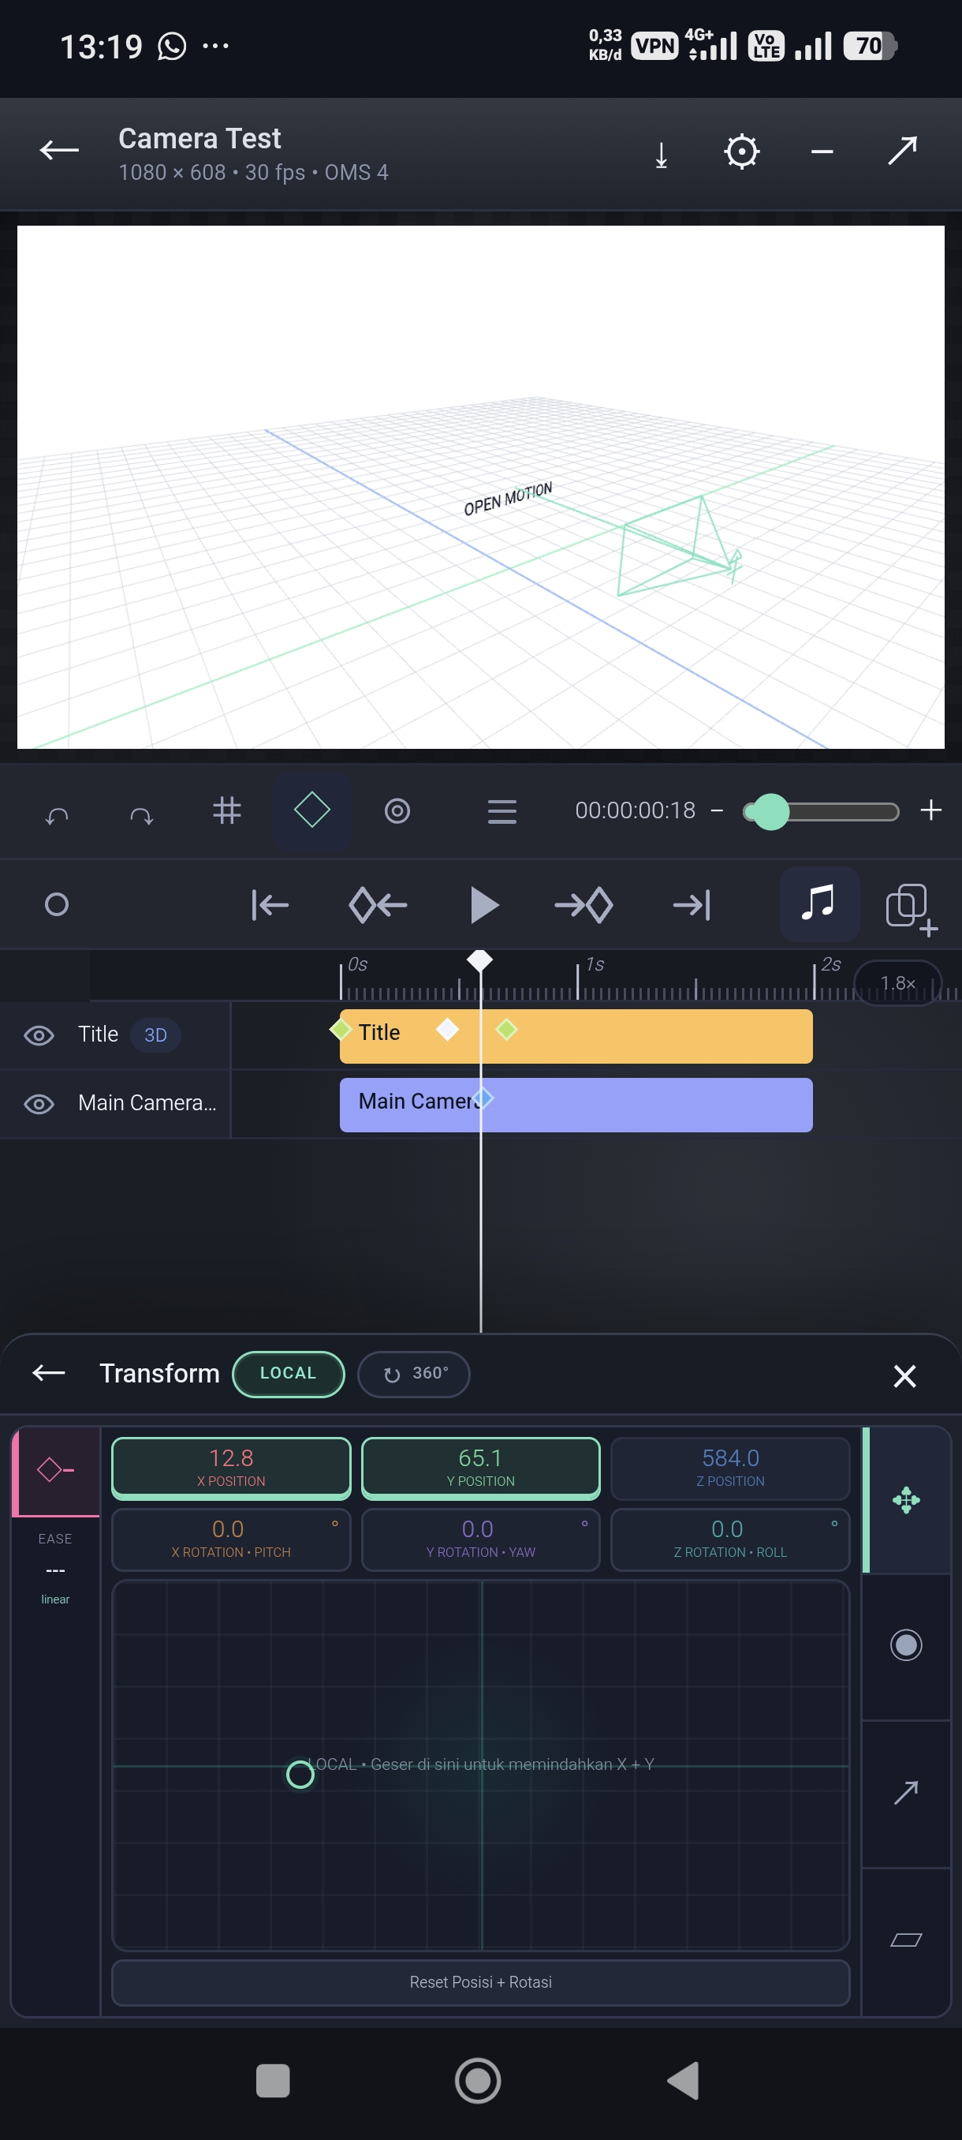962x2140 pixels.
Task: Tap the remove keyframe diamond-minus button
Action: click(56, 1470)
